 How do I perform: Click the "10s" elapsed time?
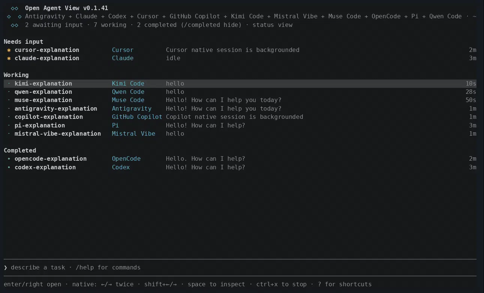pyautogui.click(x=471, y=84)
